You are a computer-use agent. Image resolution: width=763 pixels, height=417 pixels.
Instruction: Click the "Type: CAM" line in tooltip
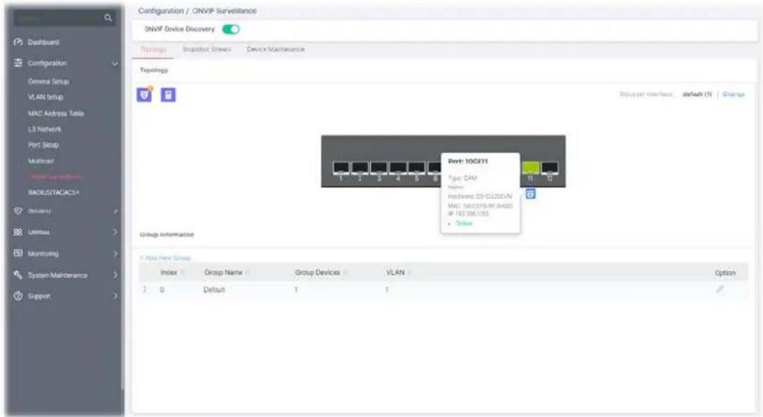[462, 178]
